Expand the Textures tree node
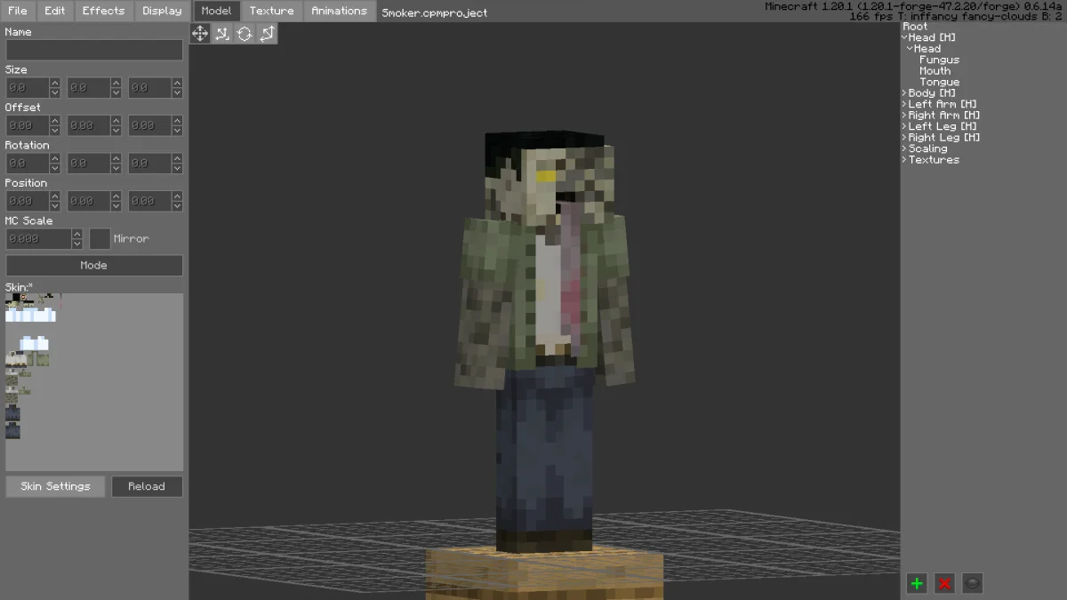Screen dimensions: 1067x600 coord(904,160)
